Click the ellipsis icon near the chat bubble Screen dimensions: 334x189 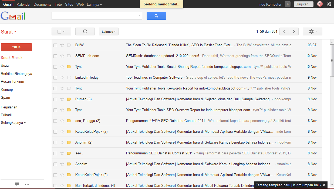(27, 184)
